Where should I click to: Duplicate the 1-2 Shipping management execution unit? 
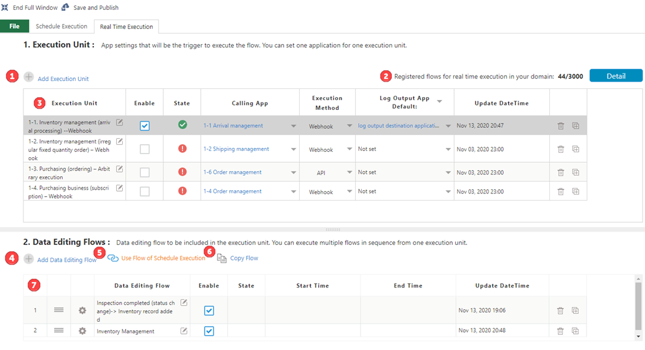(576, 149)
